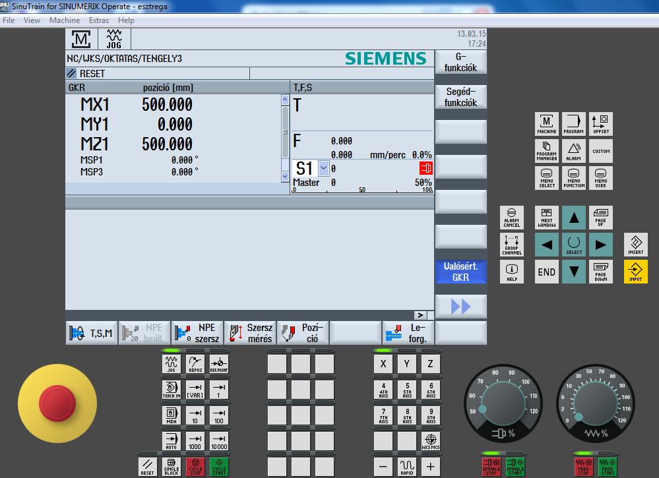The height and width of the screenshot is (478, 659).
Task: Hit the red emergency stop button
Action: [x=57, y=403]
